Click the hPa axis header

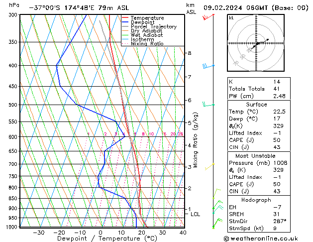14,5
